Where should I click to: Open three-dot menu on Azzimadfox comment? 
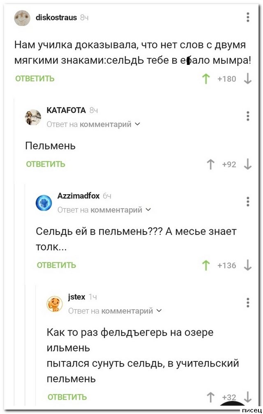click(248, 202)
